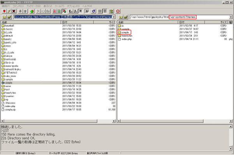Open the remote path history dropdown
Screen dimensions: 234x155
click(231, 17)
